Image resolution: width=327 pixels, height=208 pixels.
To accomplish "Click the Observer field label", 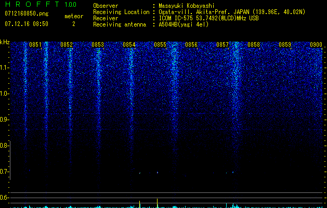I will tap(106, 6).
